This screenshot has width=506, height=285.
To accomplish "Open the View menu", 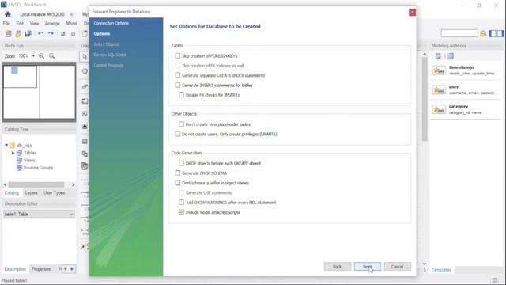I will pos(34,24).
